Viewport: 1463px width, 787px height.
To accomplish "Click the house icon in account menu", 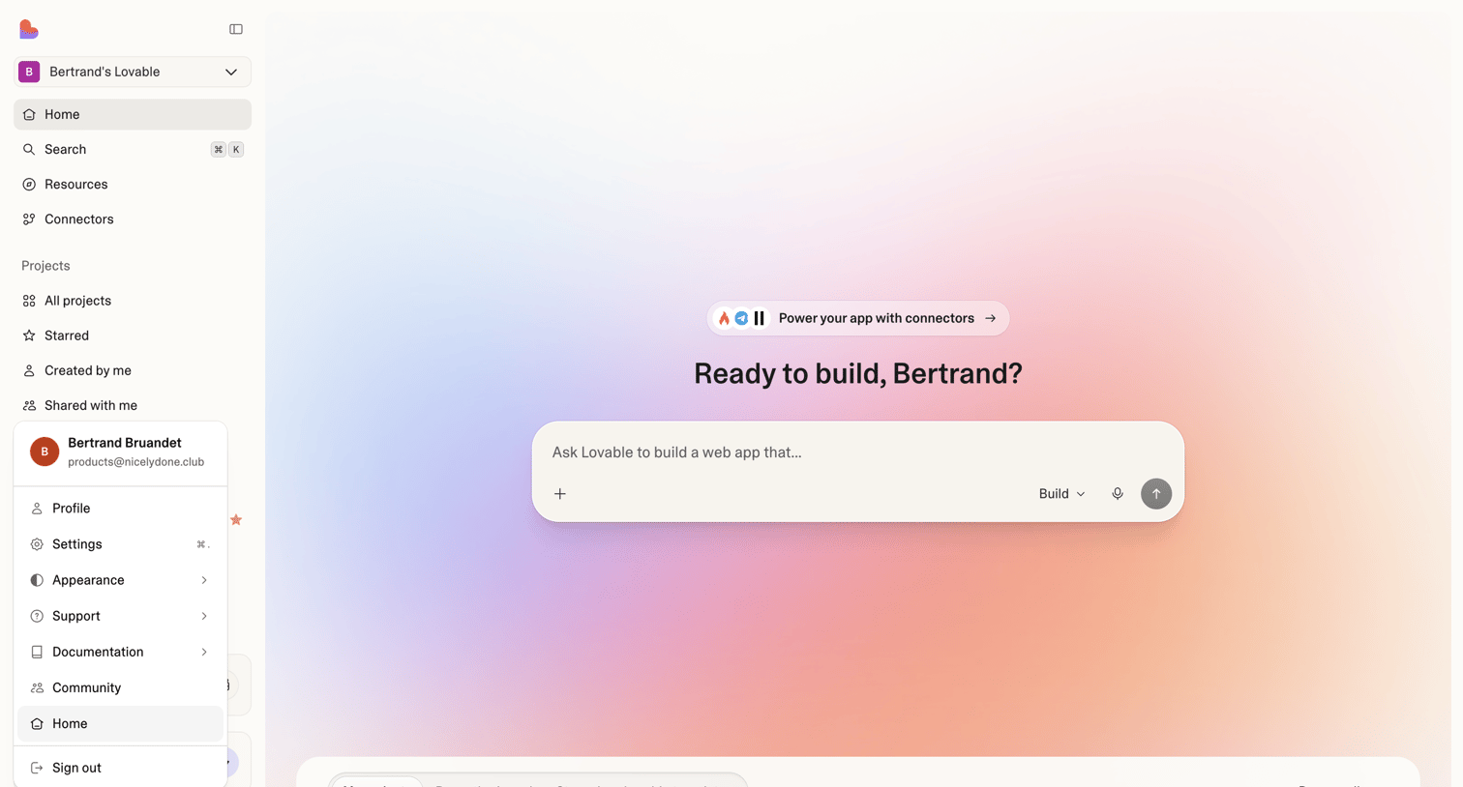I will (x=37, y=723).
